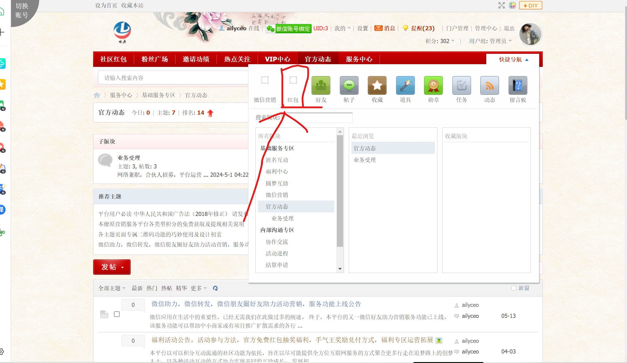This screenshot has height=363, width=627.
Task: Click the 微信营销 placeholder icon
Action: tap(265, 80)
